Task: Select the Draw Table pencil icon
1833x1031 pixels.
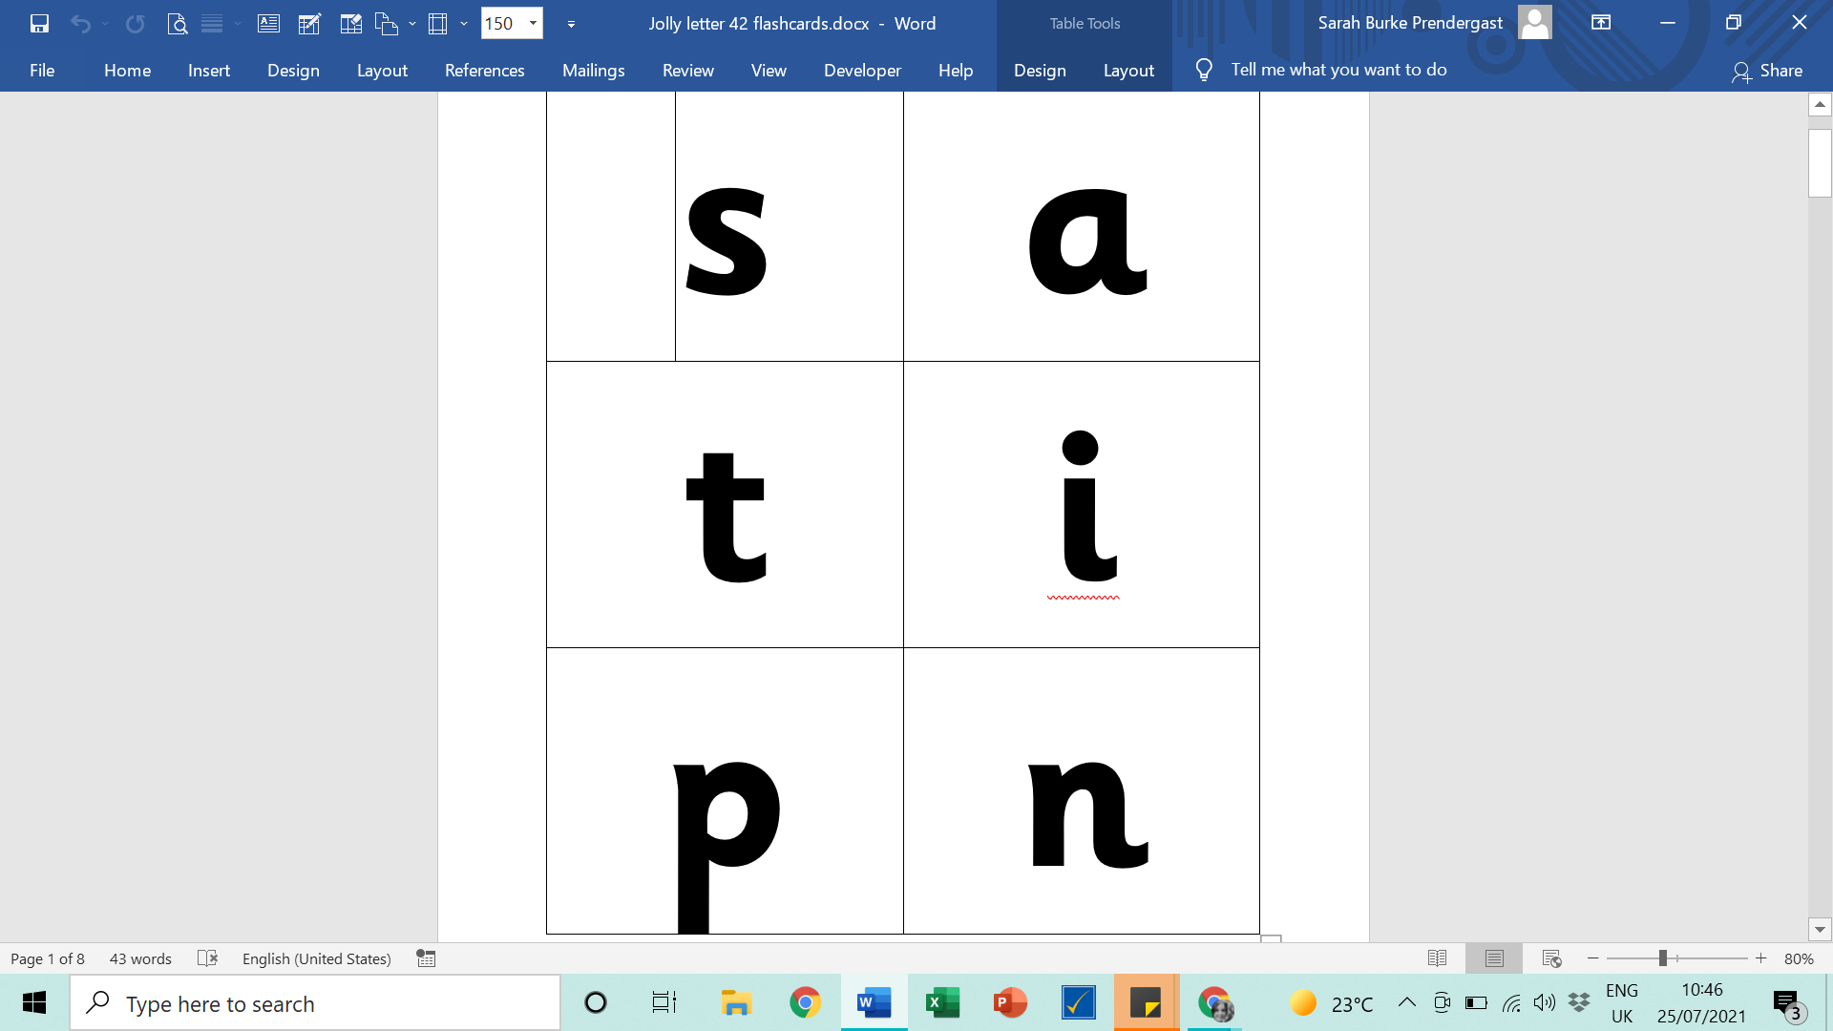Action: click(309, 24)
